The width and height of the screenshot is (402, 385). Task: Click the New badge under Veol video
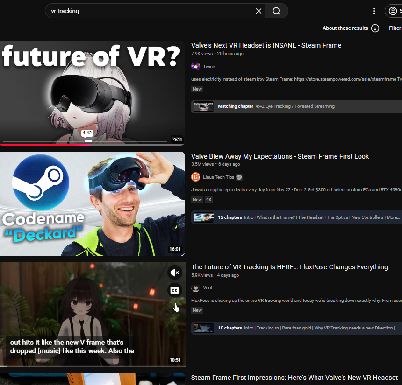click(197, 310)
